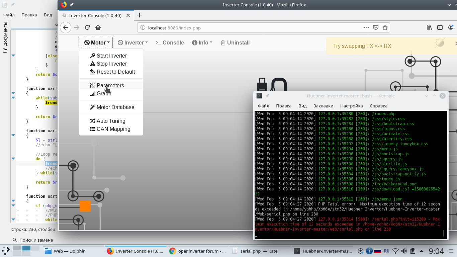Image resolution: width=457 pixels, height=257 pixels.
Task: Toggle the RU keyboard layout indicator
Action: 386,251
